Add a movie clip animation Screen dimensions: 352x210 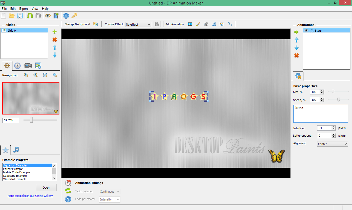(x=190, y=24)
